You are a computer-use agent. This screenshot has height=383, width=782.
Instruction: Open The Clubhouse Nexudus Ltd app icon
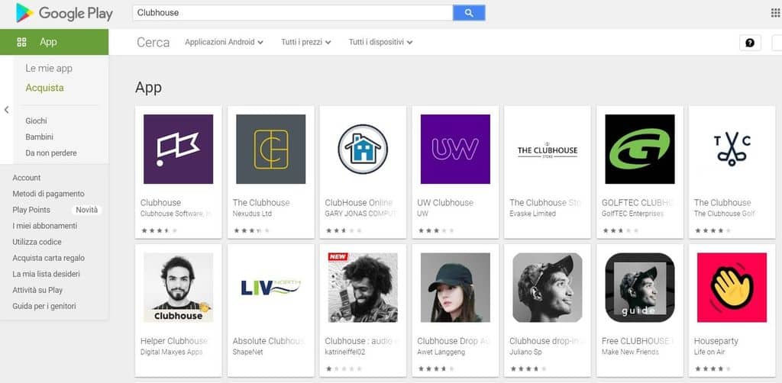[271, 149]
